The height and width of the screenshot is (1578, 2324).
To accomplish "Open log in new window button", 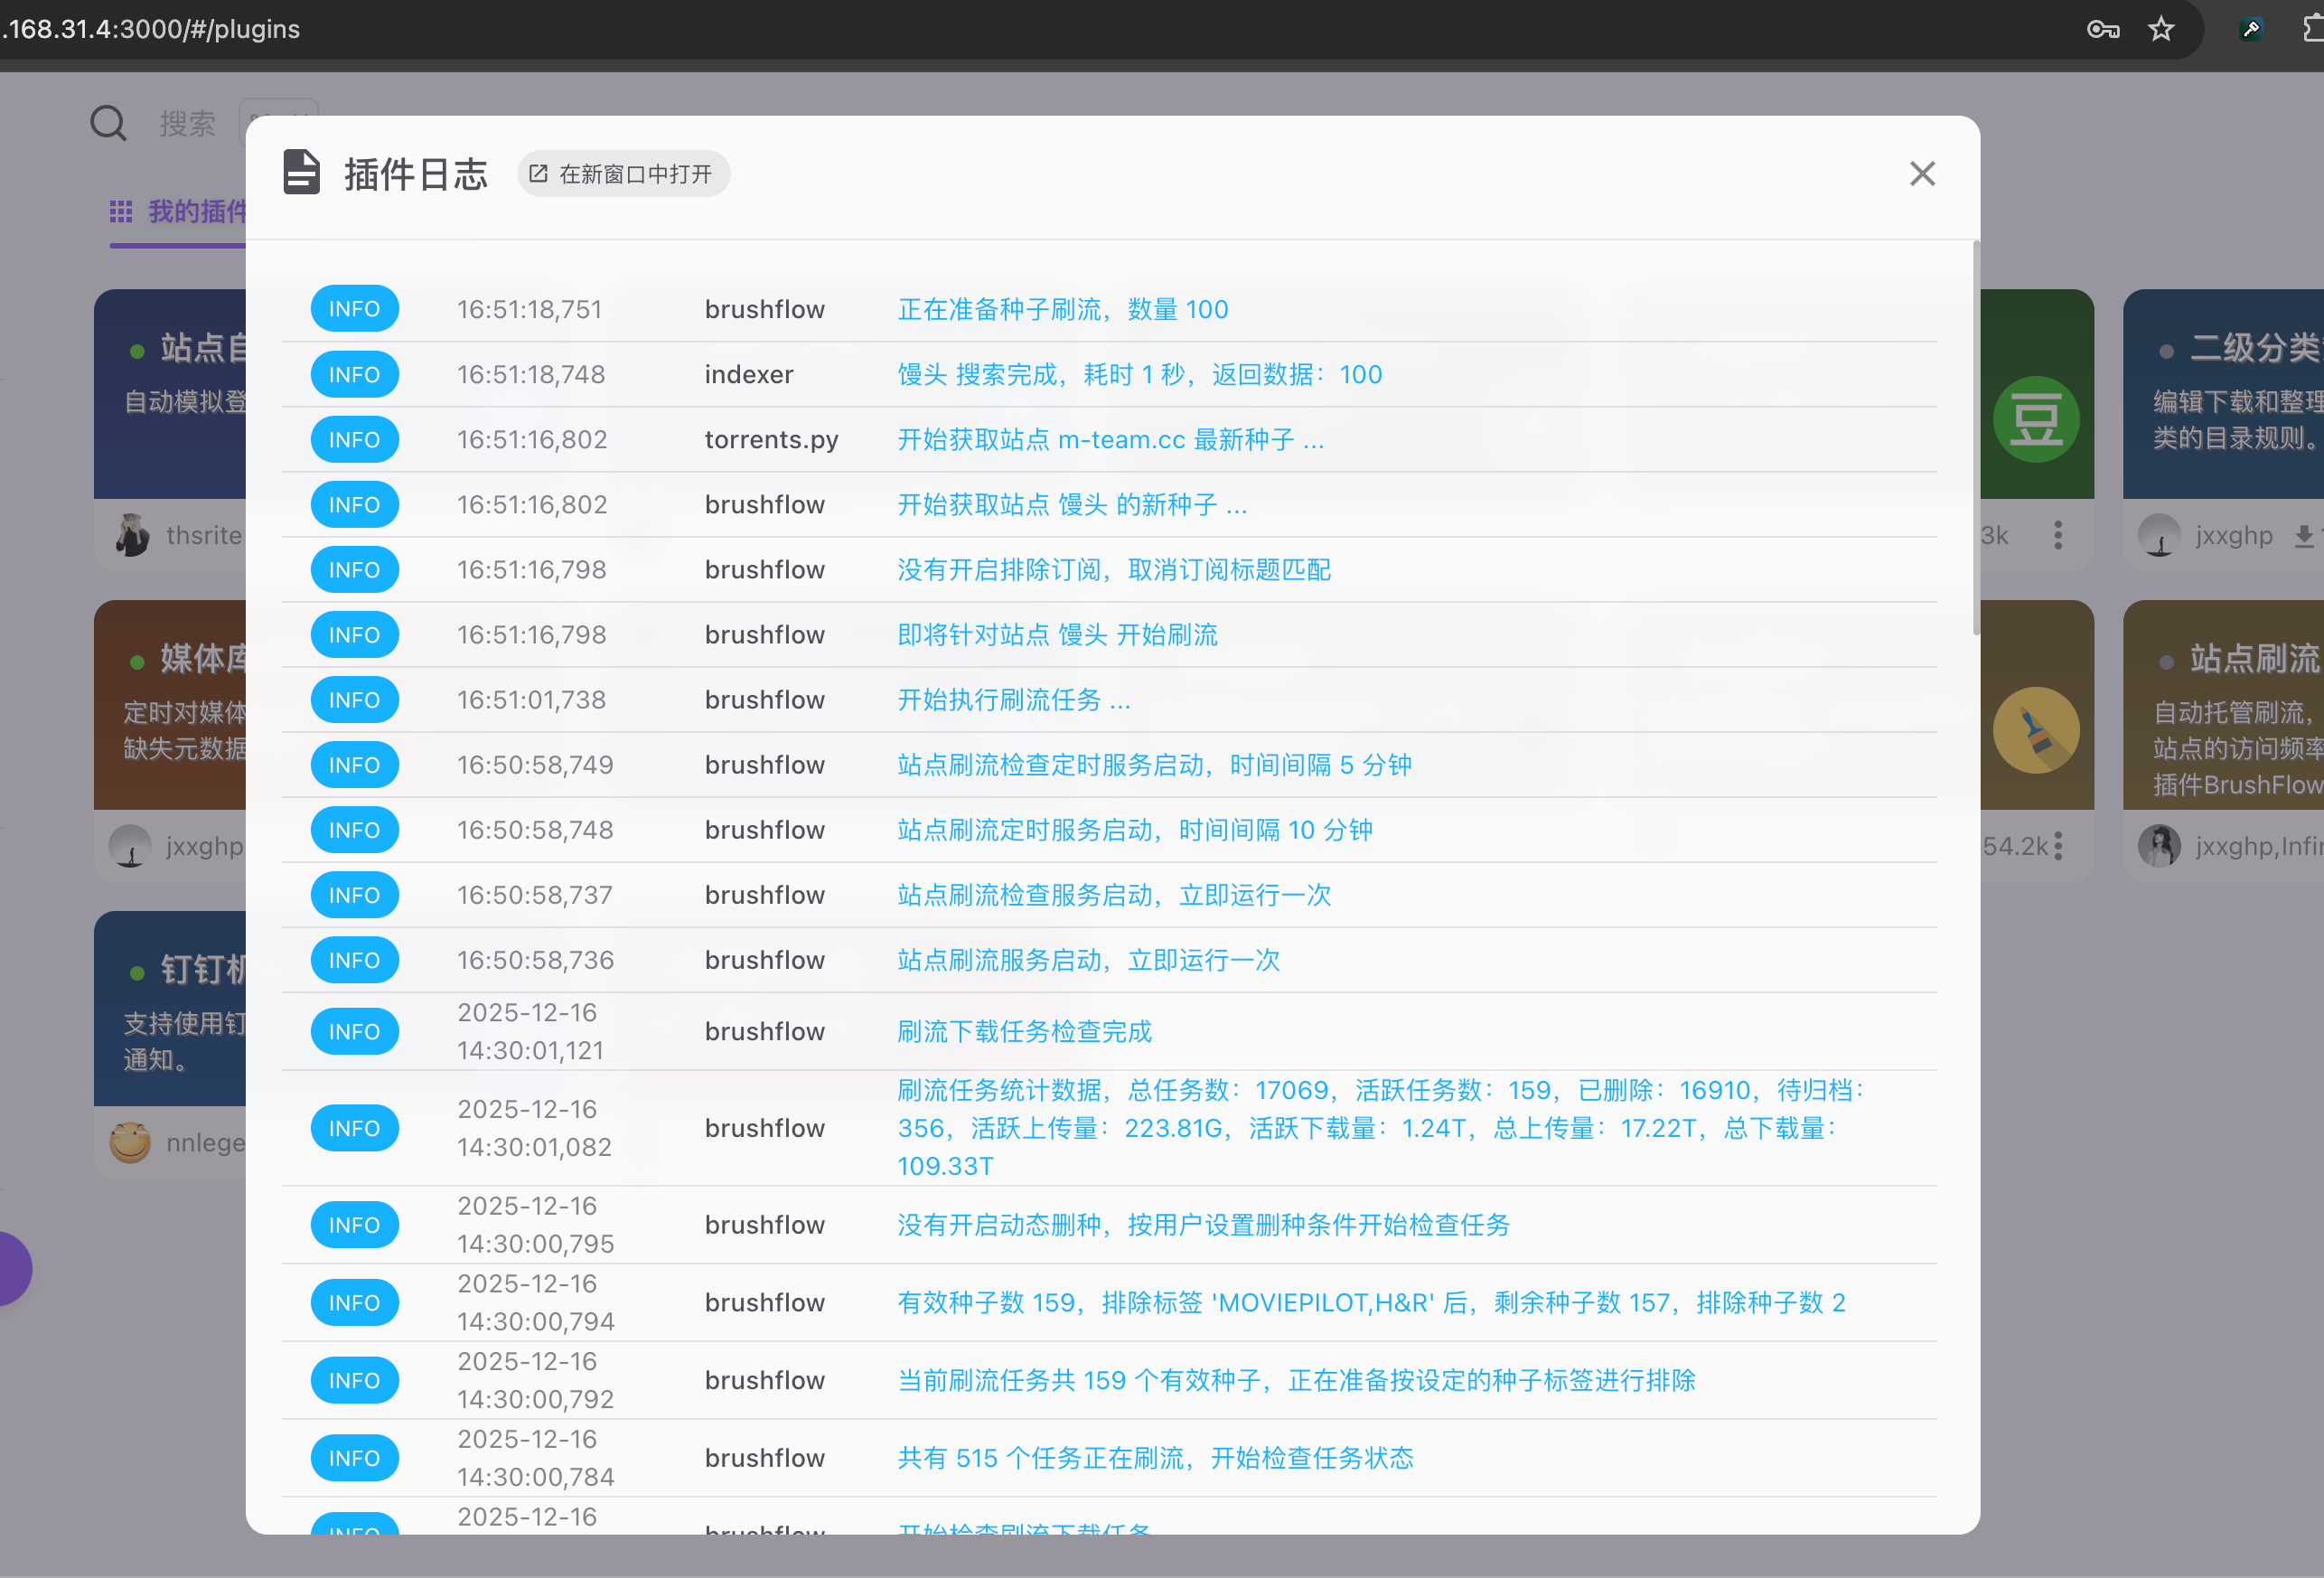I will (x=623, y=174).
